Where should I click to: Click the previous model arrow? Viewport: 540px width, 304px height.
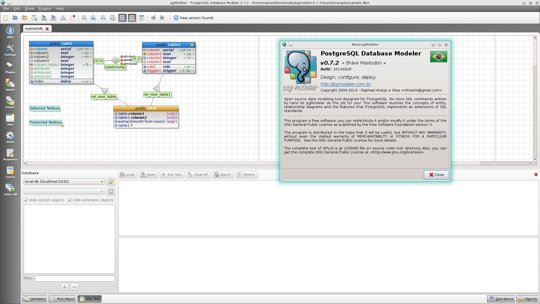(153, 18)
